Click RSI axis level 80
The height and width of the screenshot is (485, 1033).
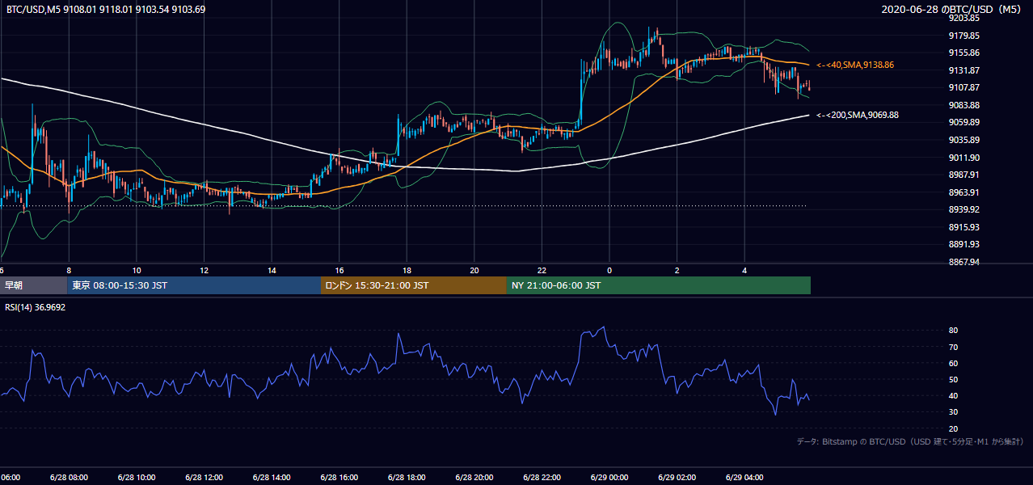pos(954,331)
